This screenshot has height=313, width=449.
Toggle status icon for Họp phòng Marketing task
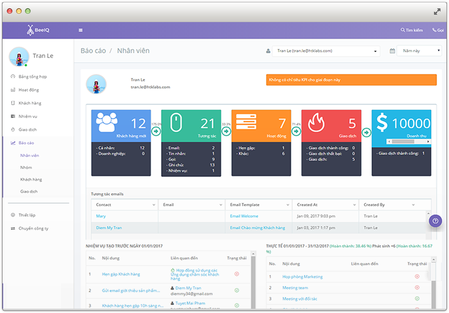[417, 276]
